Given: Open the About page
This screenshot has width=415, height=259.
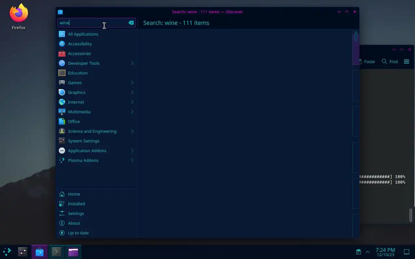Looking at the screenshot, I should [97, 223].
